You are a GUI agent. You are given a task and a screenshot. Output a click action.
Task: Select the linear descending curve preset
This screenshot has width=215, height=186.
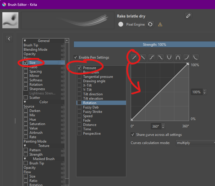[x=143, y=57]
